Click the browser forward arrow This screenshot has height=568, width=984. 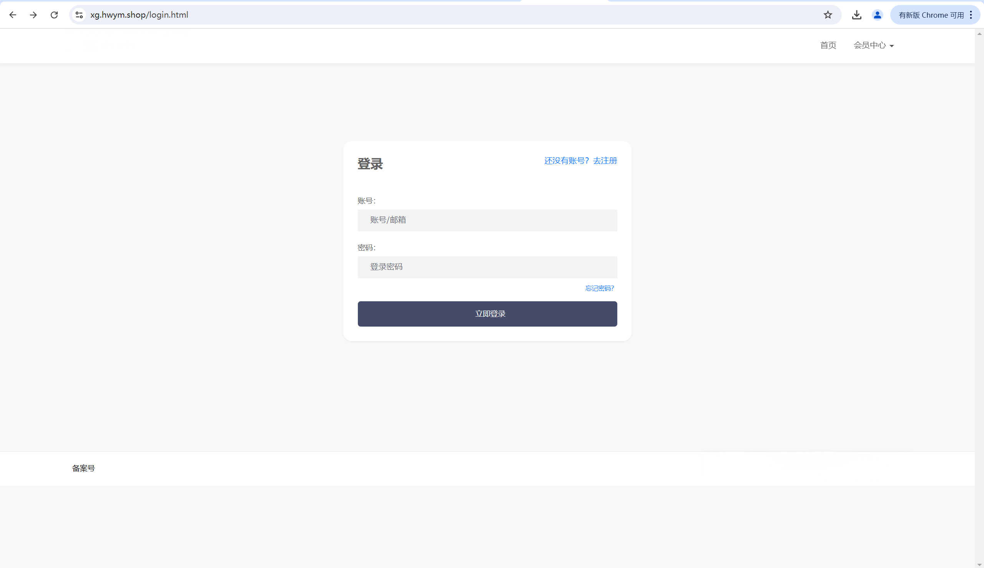[x=33, y=15]
